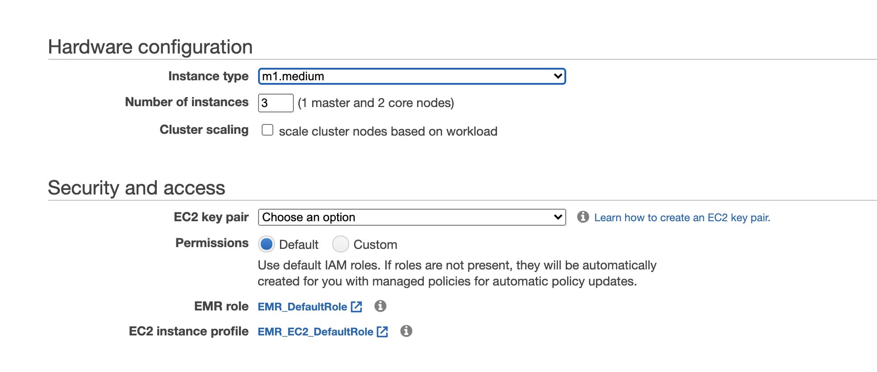Choose the Custom permissions radio button
The width and height of the screenshot is (877, 372).
click(341, 244)
